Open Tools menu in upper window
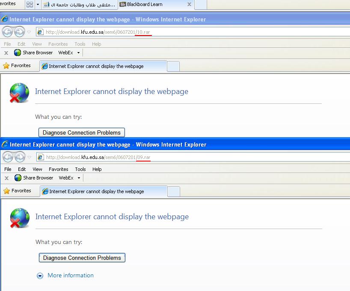 (x=80, y=44)
